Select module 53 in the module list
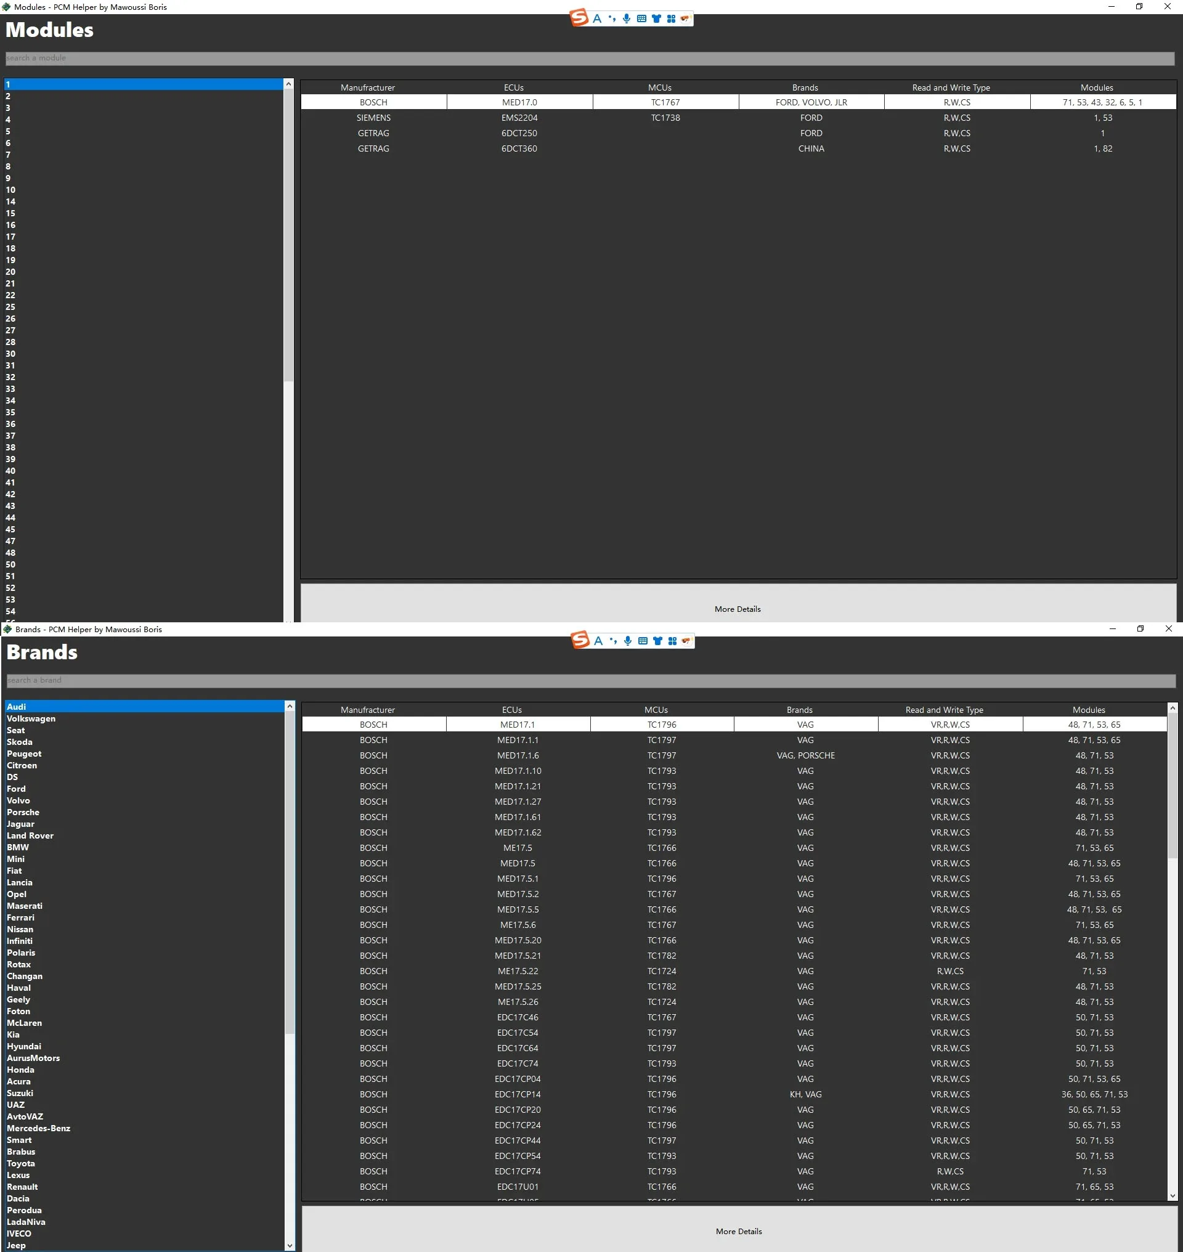This screenshot has width=1183, height=1252. (10, 600)
